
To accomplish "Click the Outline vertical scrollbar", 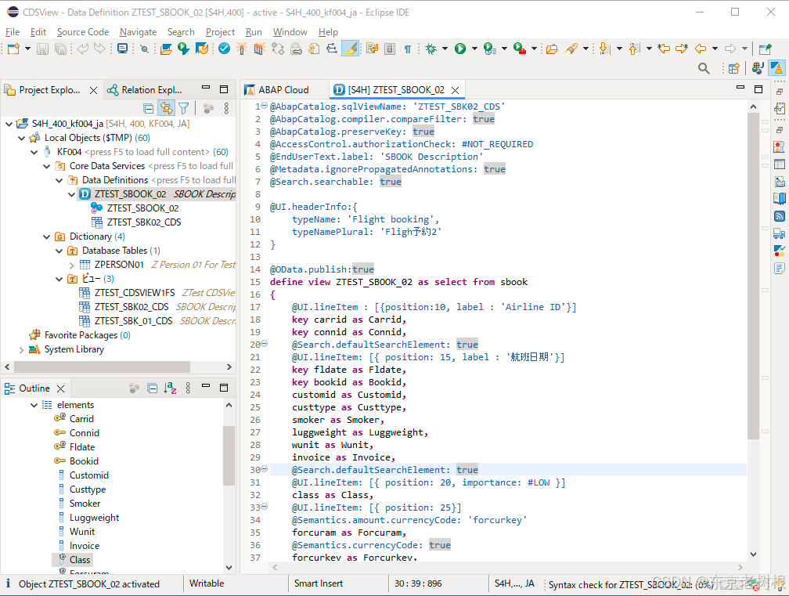I will click(229, 456).
